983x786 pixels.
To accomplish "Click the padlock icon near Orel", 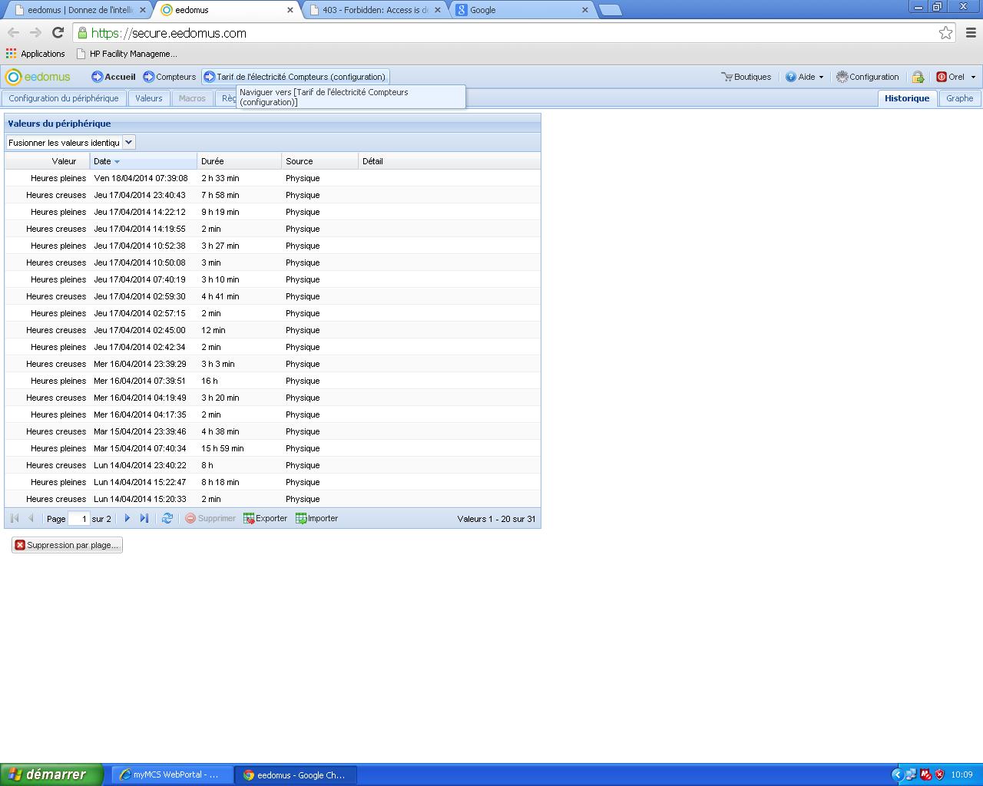I will 918,77.
